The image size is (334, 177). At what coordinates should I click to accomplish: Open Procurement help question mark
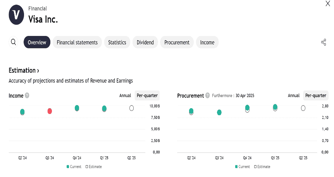point(207,95)
